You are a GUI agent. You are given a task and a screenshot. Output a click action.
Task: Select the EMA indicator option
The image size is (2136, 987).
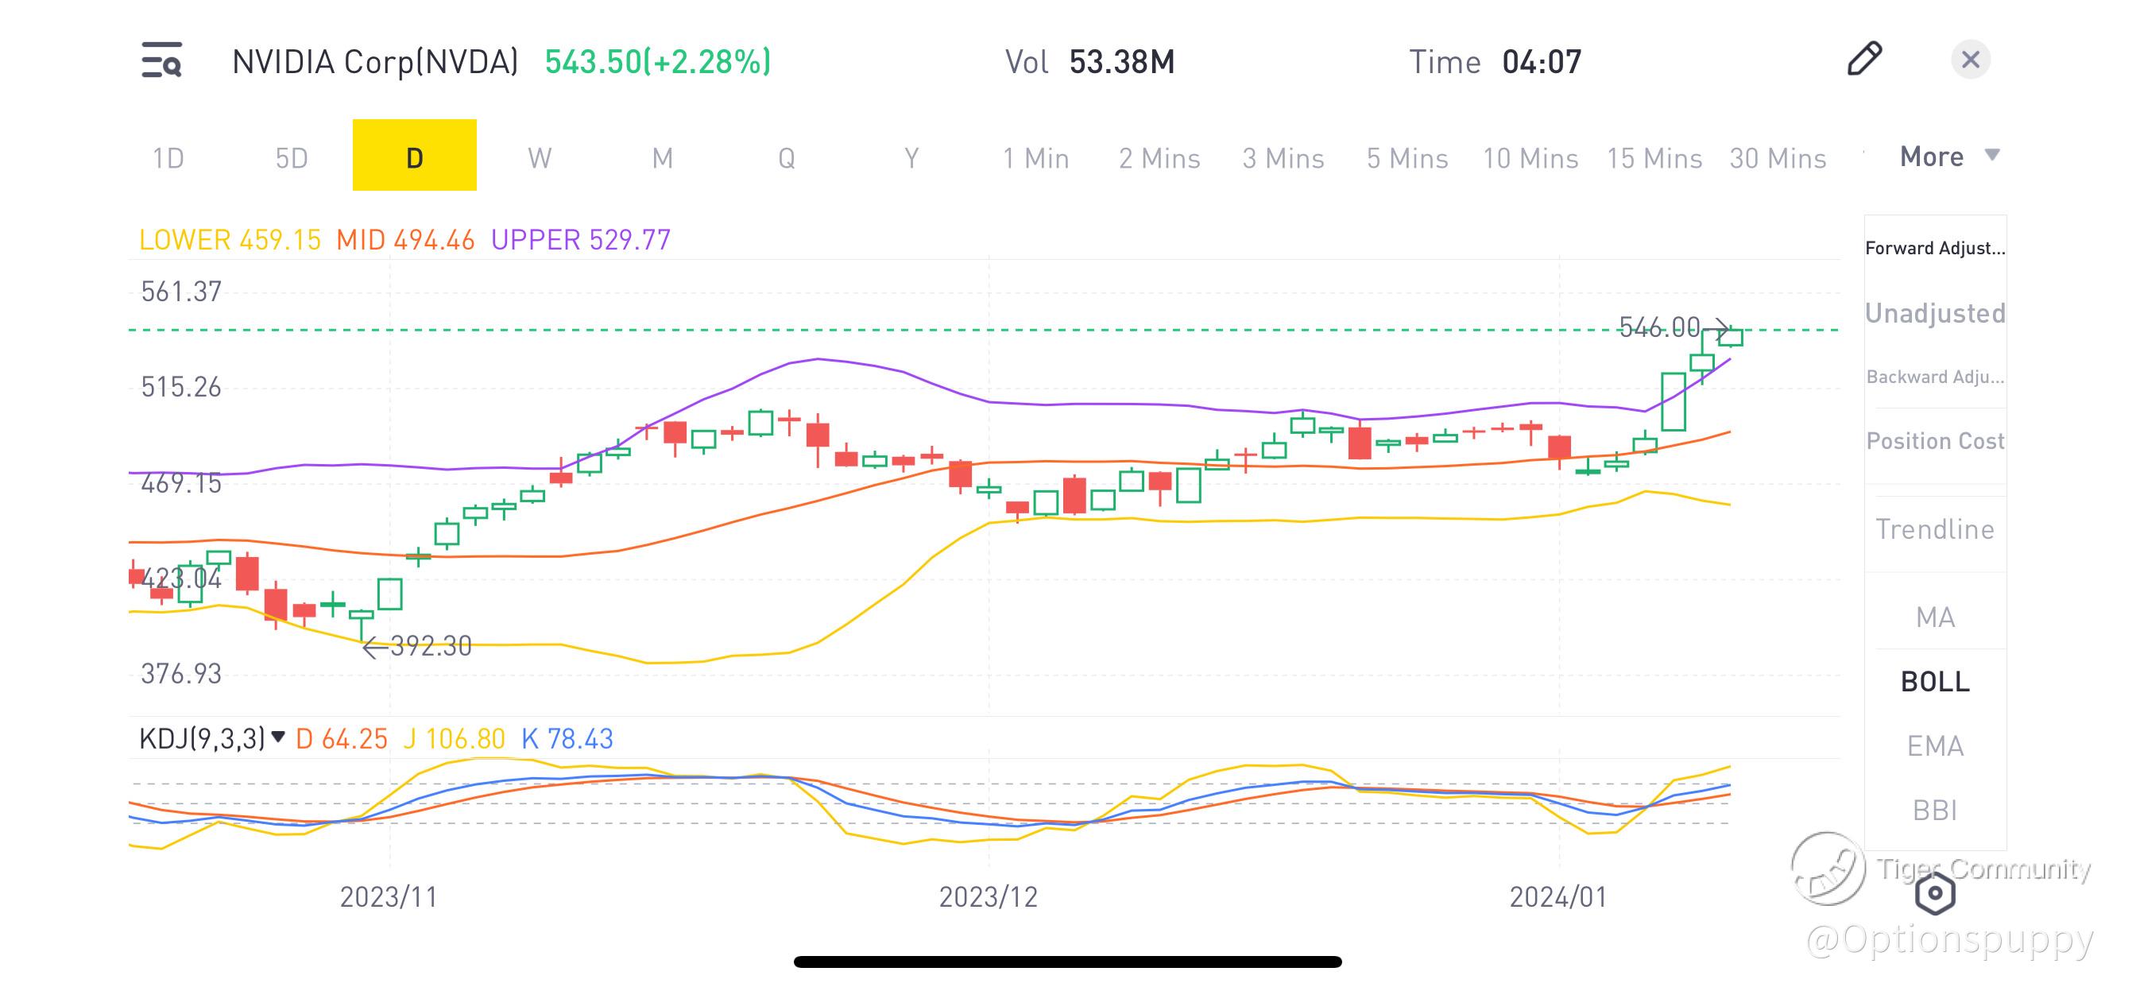[x=1934, y=745]
